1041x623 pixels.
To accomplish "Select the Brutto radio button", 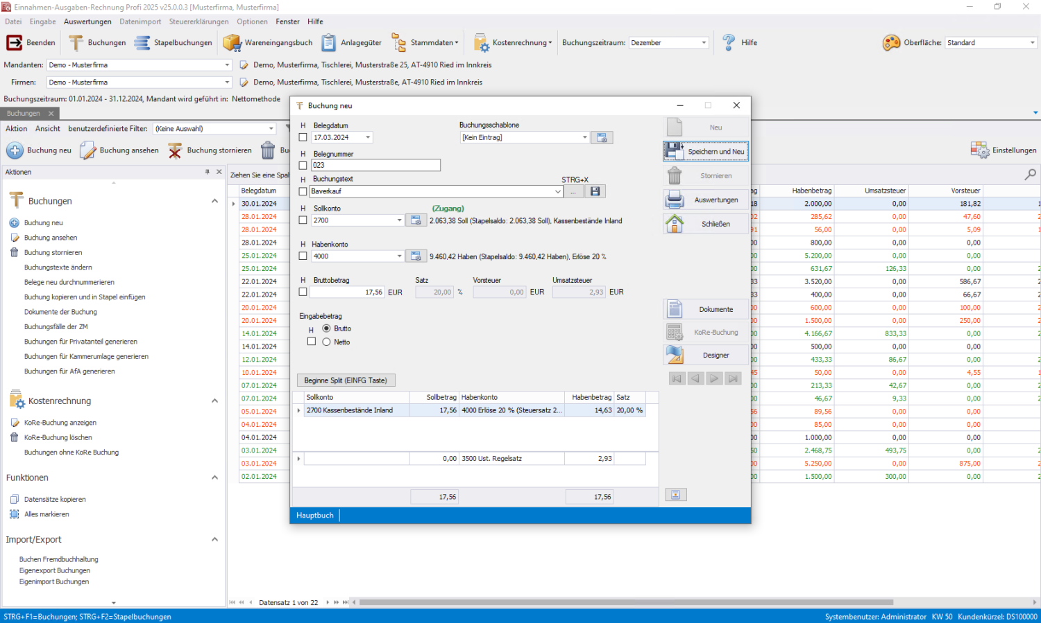I will [326, 328].
